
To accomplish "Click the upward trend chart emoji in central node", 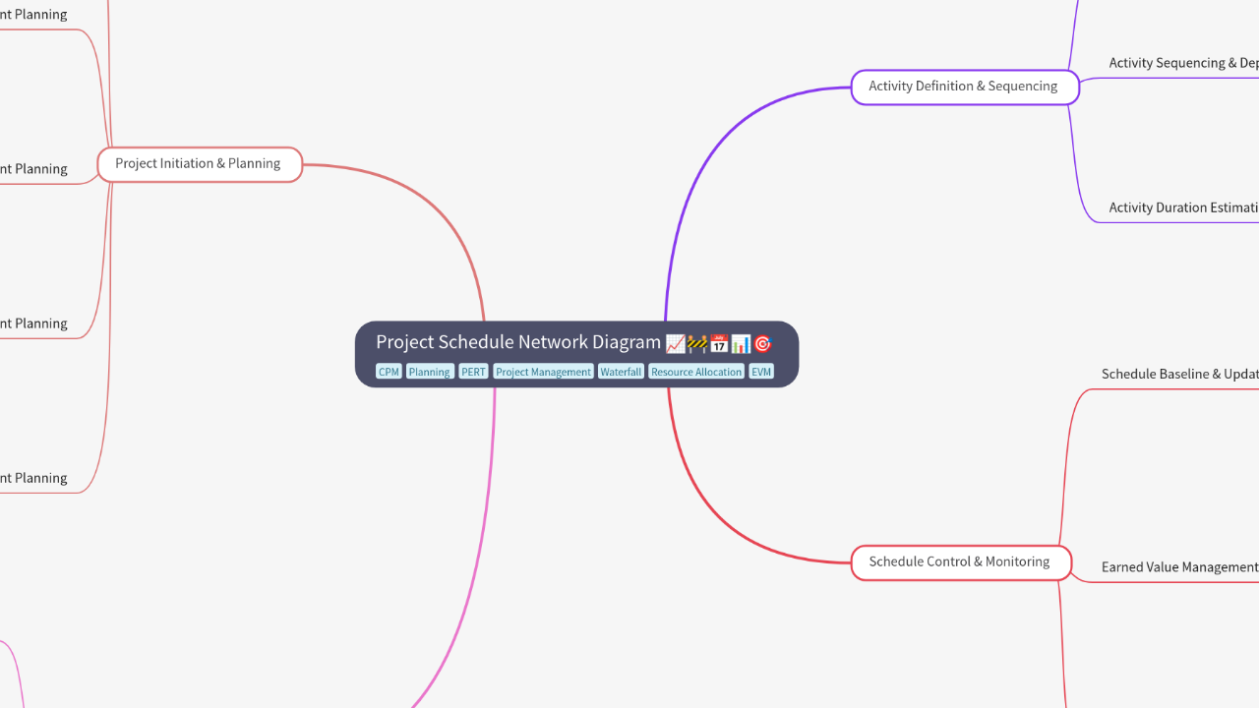I will click(676, 343).
